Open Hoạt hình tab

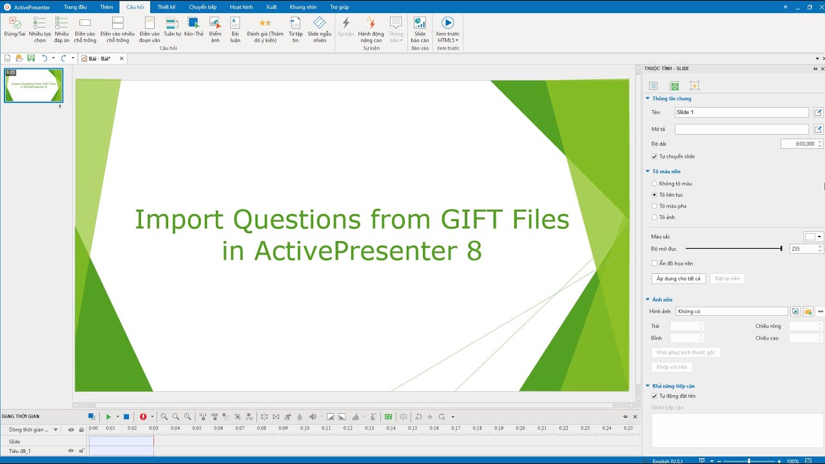[x=241, y=7]
